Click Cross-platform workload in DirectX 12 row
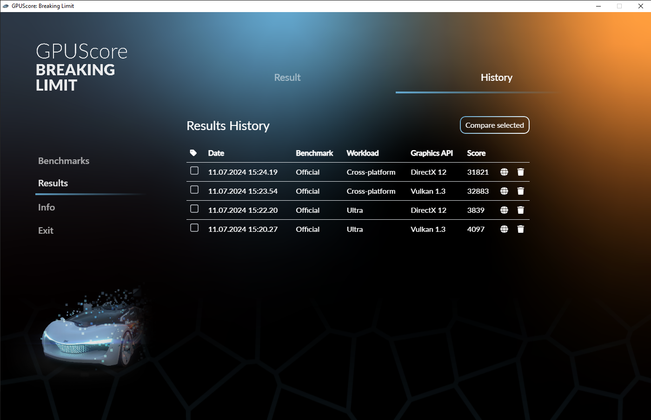The width and height of the screenshot is (651, 420). pos(371,172)
